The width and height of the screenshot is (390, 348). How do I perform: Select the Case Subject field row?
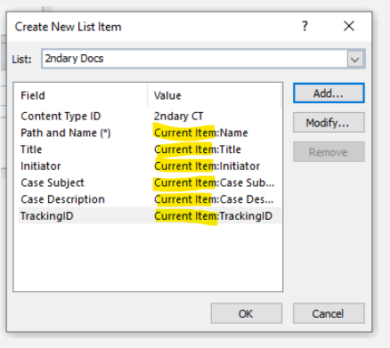[x=150, y=182]
